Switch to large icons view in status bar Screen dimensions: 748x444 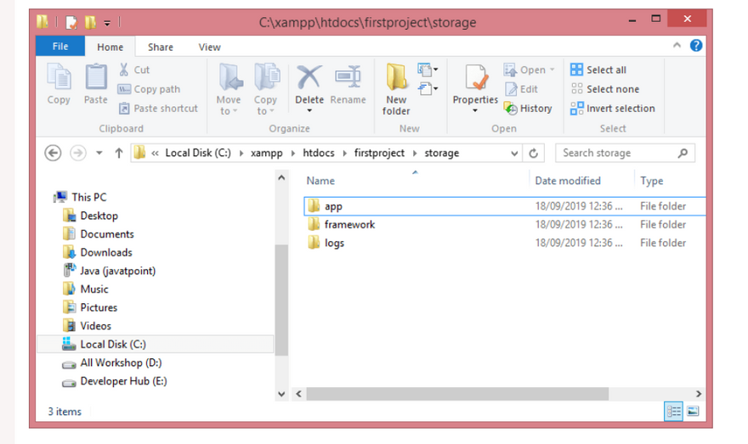pyautogui.click(x=693, y=412)
